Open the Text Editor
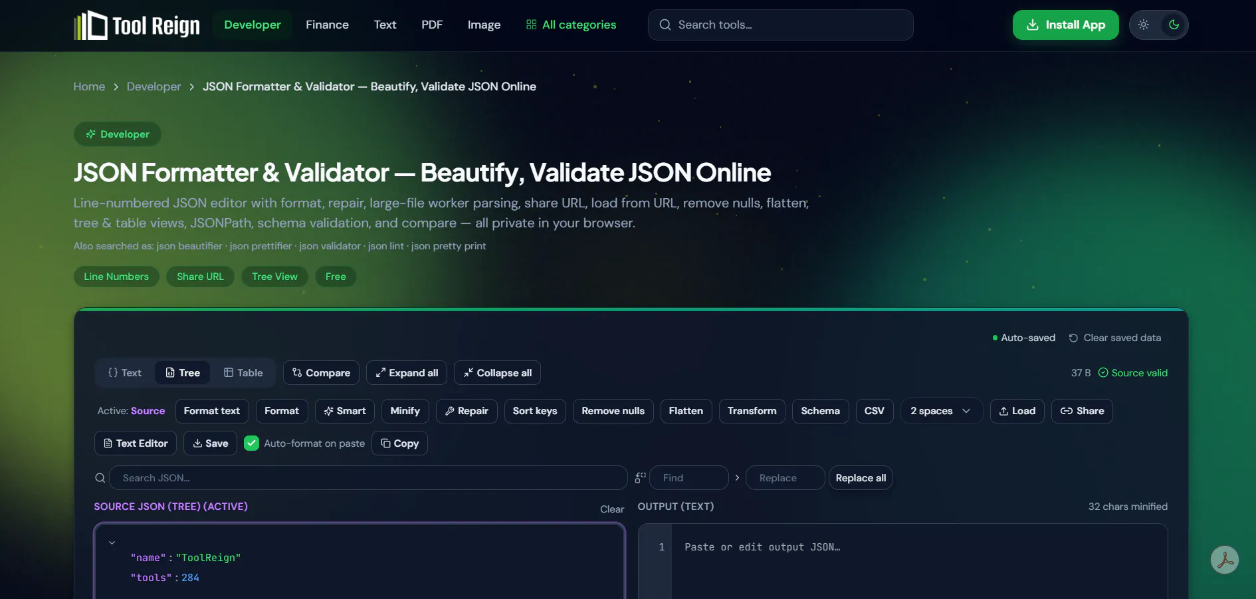 point(136,443)
